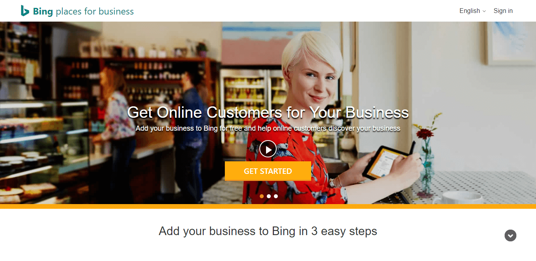Click the orange divider stripe below the banner

[268, 206]
